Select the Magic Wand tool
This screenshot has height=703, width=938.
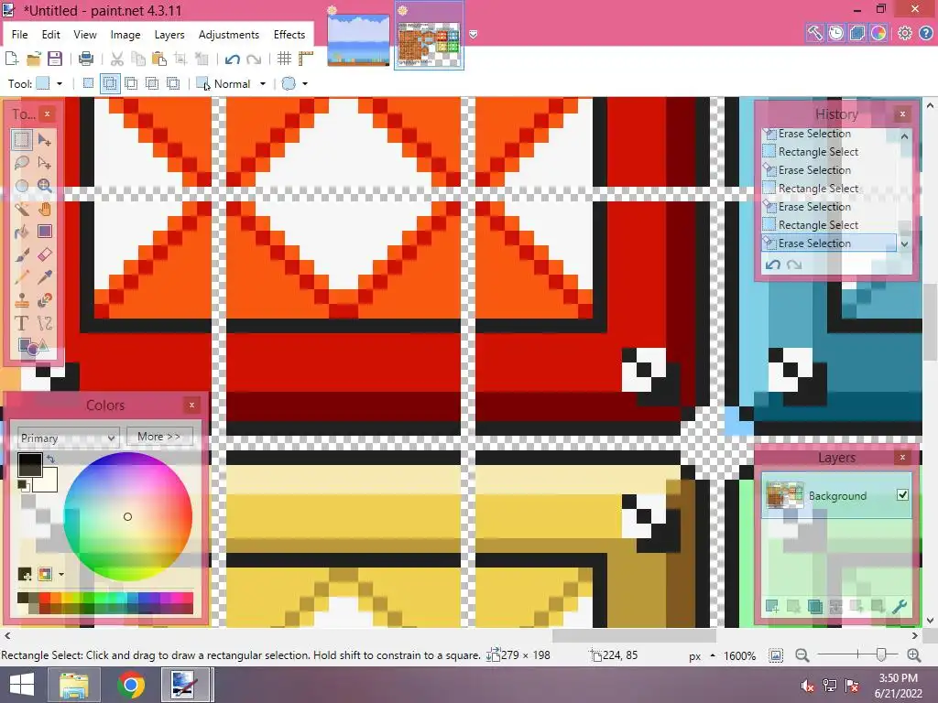click(x=22, y=209)
